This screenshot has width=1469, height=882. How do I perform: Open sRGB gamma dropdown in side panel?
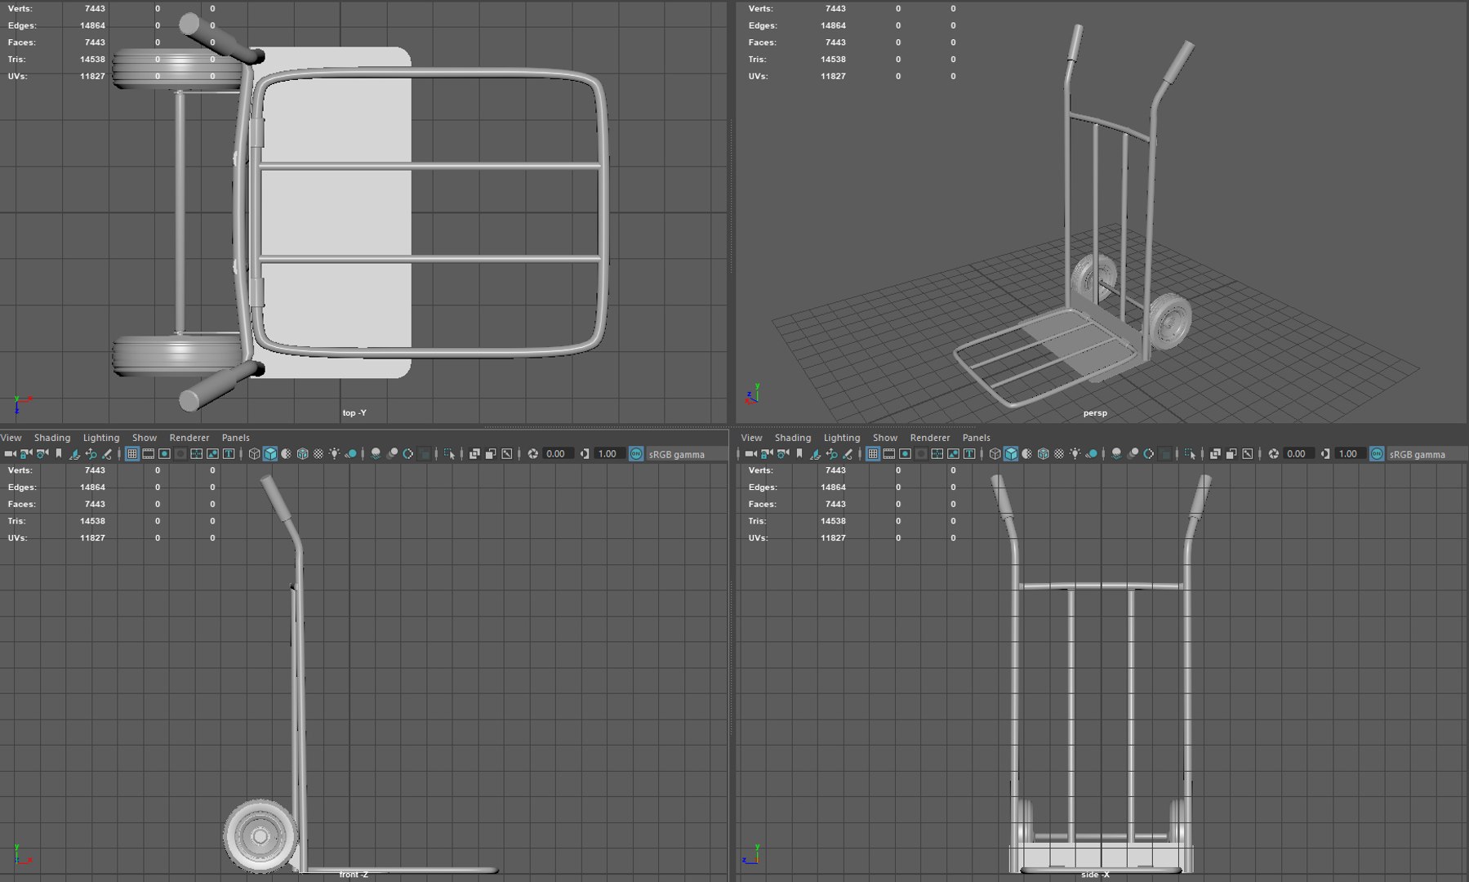1417,455
